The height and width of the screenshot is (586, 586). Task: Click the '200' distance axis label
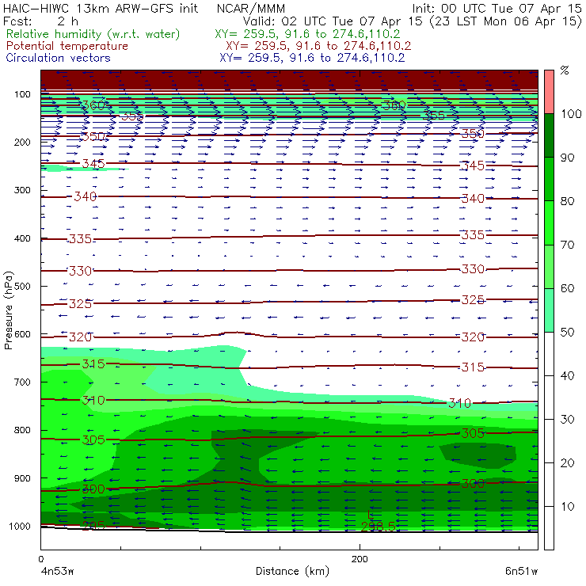tap(360, 559)
